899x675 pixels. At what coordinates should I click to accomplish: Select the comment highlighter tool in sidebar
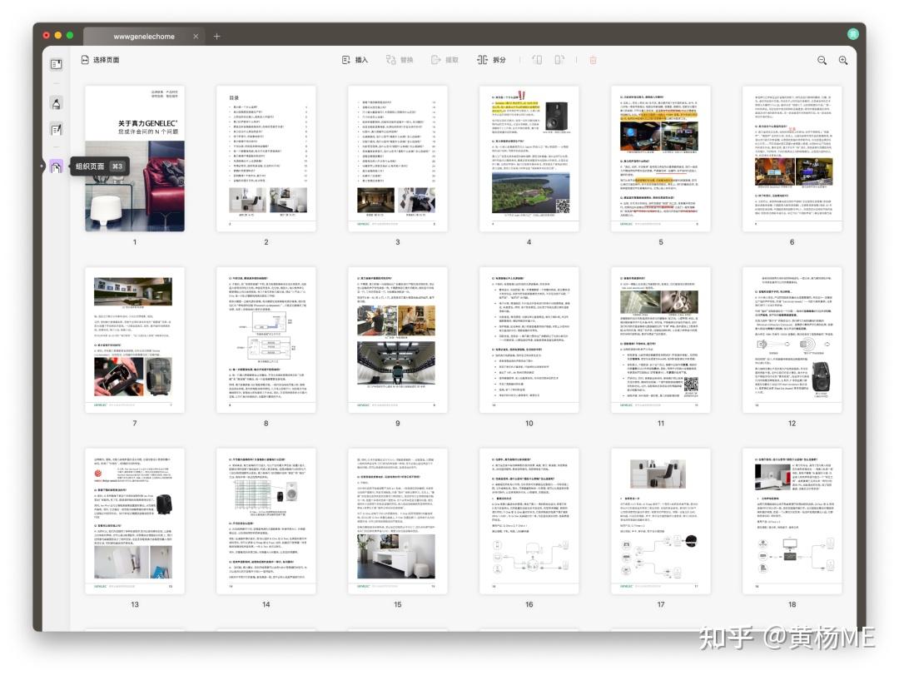tap(57, 104)
